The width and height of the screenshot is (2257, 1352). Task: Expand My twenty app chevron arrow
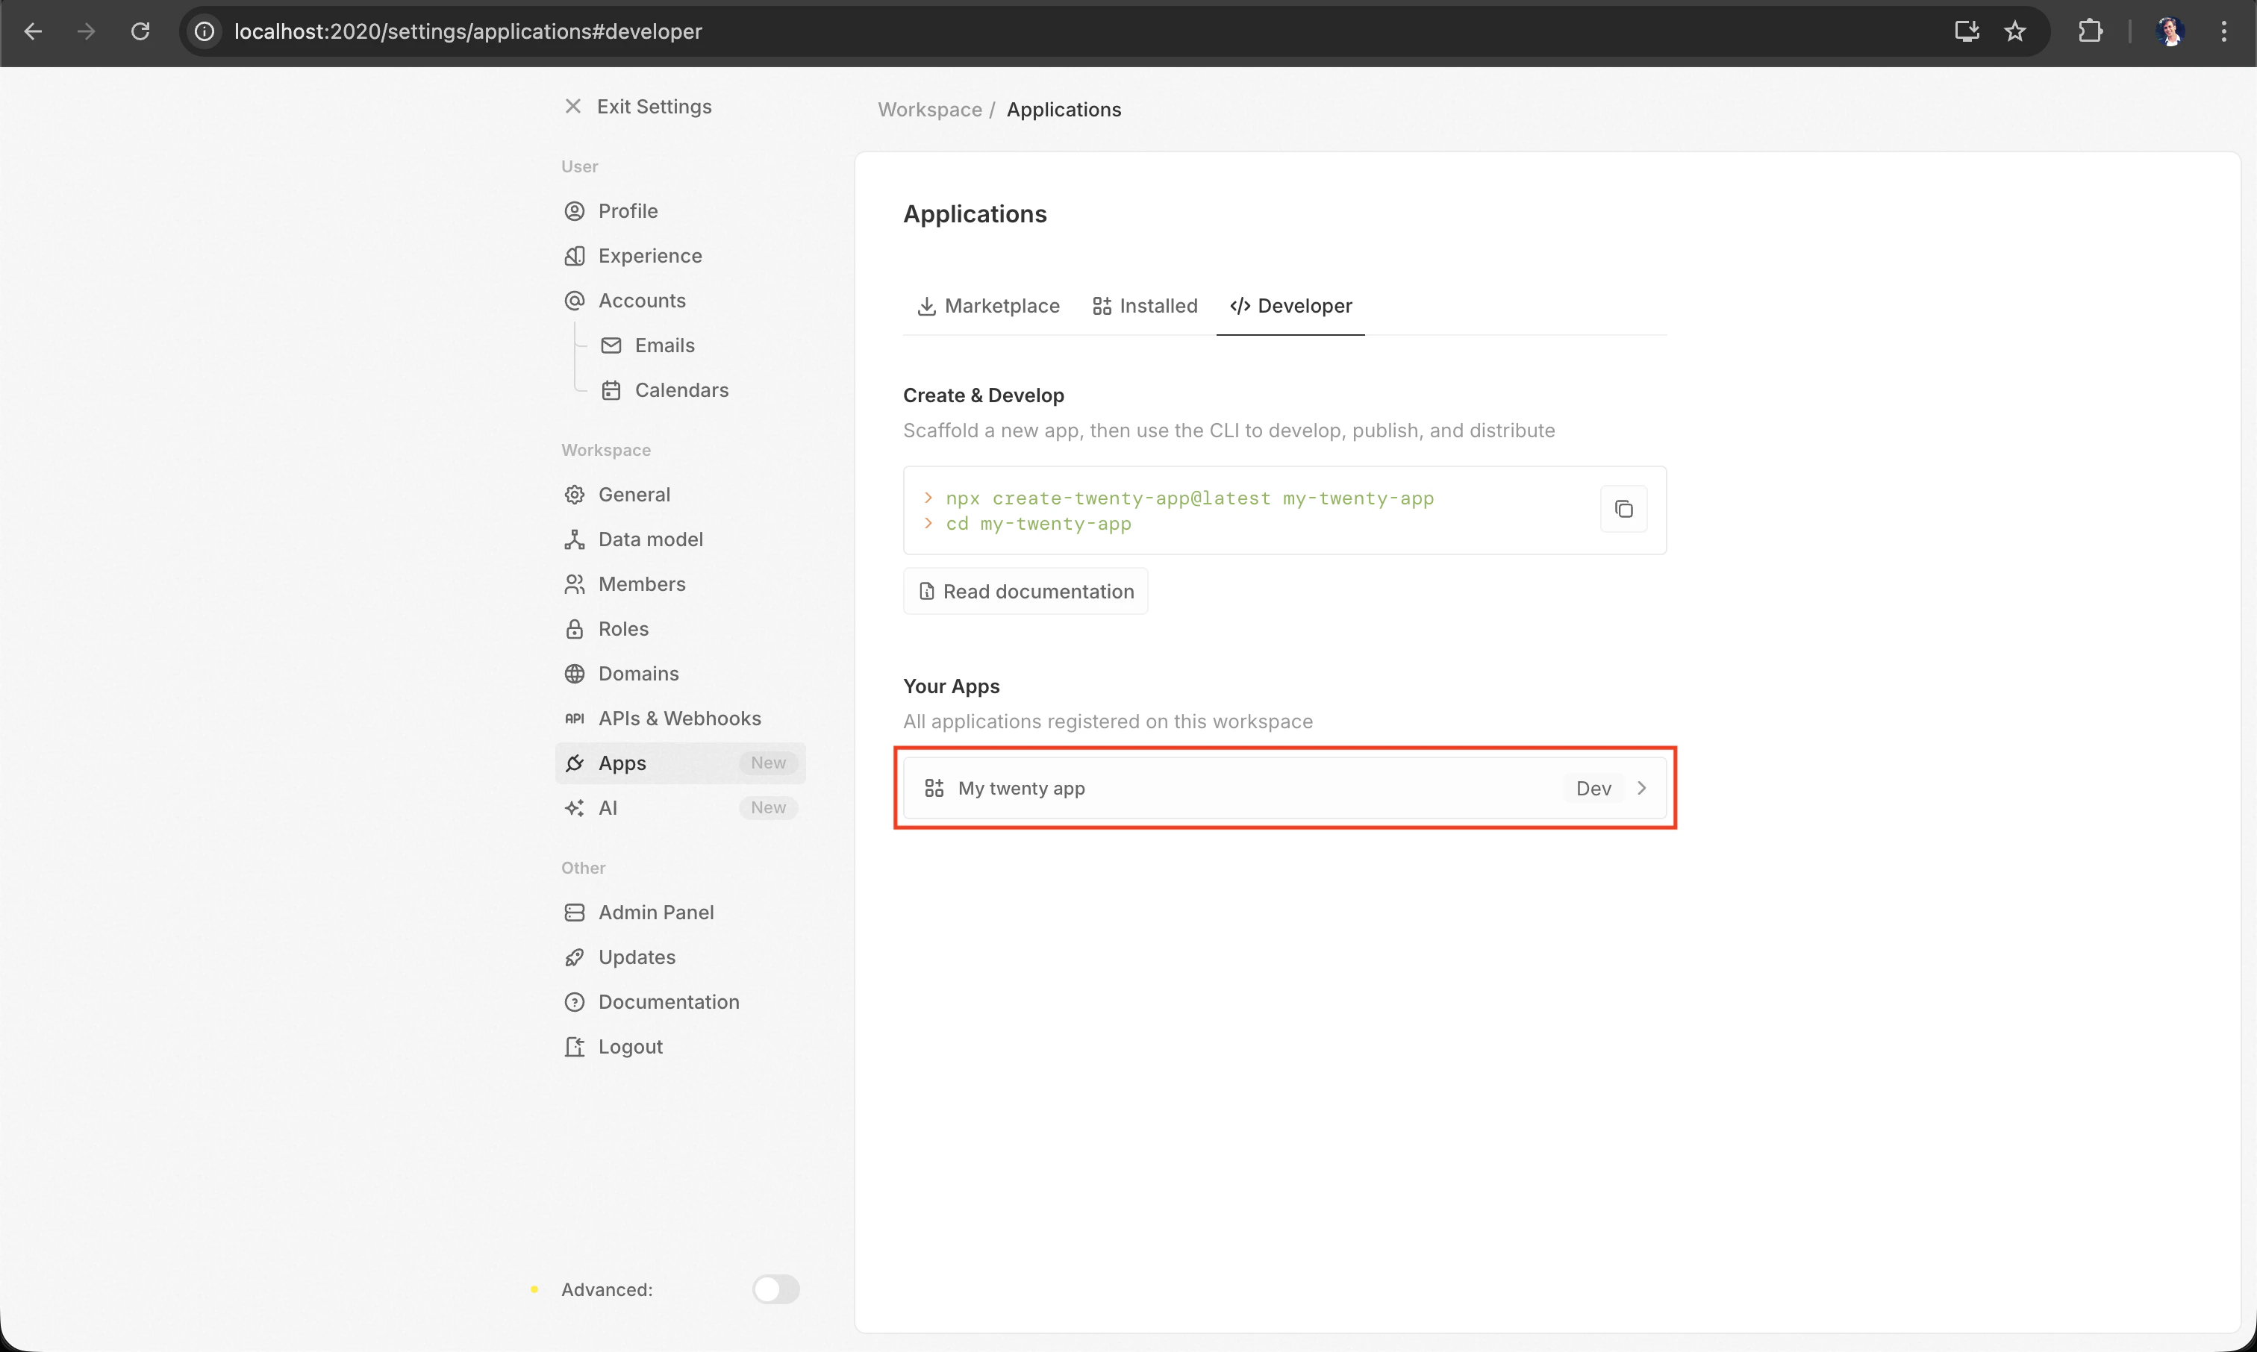tap(1641, 788)
